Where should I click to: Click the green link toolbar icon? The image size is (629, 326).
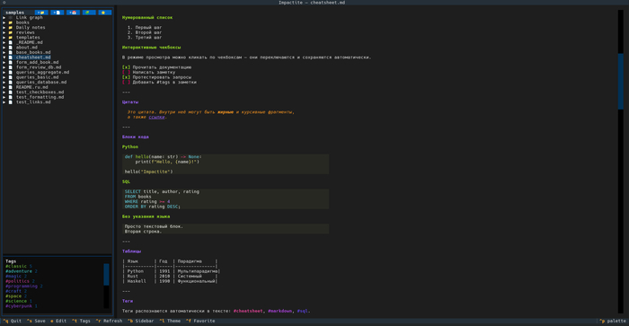pos(89,13)
